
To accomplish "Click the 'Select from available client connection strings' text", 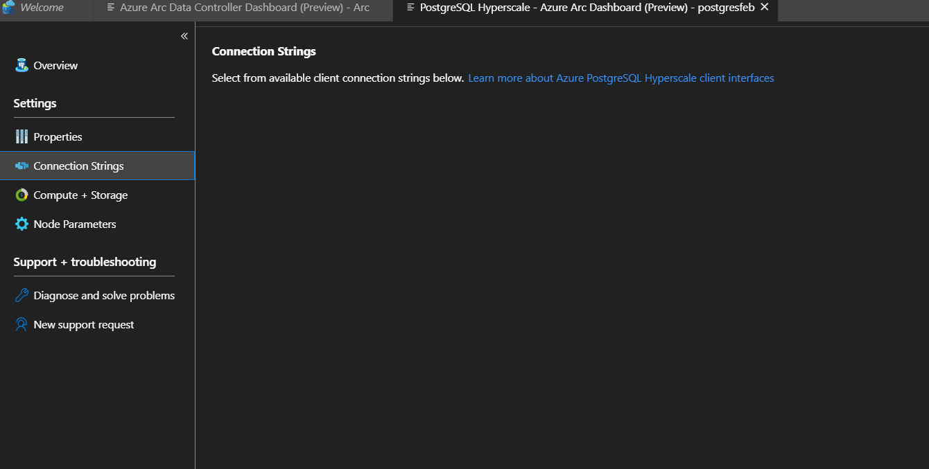I will tap(338, 78).
